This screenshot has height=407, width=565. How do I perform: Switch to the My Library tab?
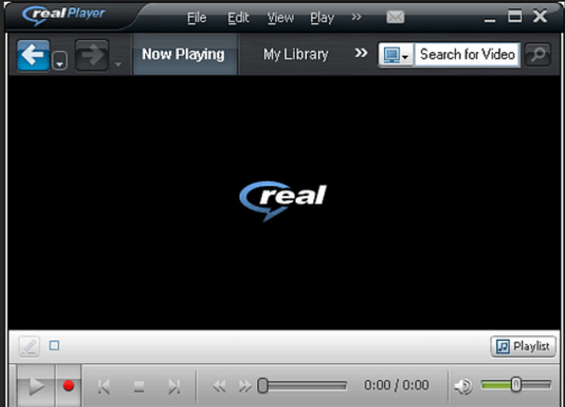[295, 54]
